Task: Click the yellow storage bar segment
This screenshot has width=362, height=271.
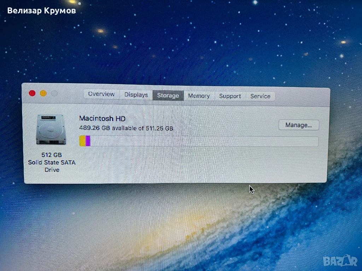Action: point(82,141)
